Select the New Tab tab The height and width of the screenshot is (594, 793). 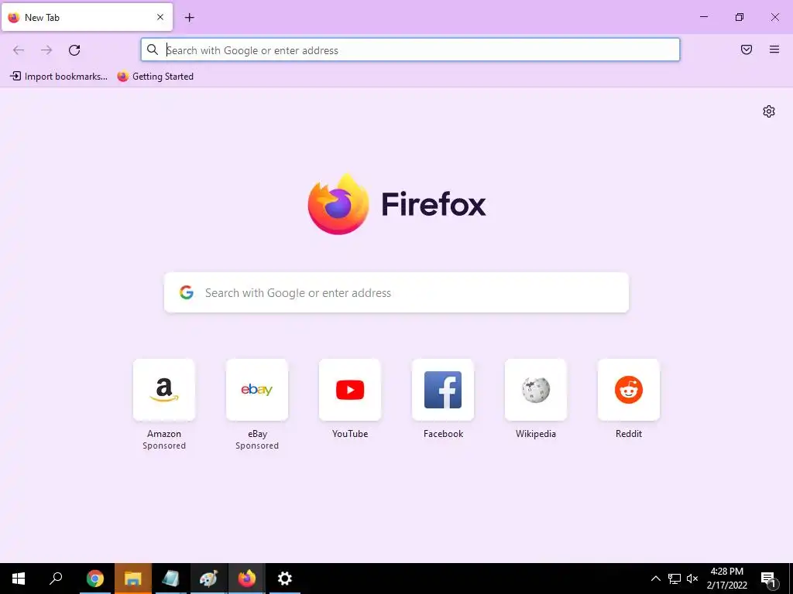tap(87, 17)
